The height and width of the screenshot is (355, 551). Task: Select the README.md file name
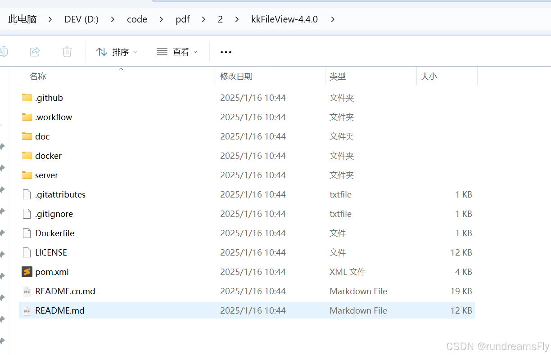60,310
